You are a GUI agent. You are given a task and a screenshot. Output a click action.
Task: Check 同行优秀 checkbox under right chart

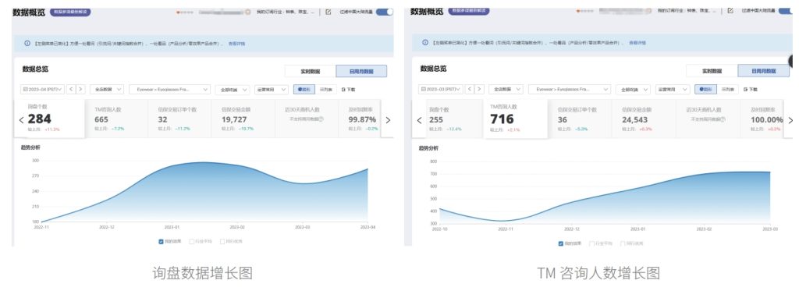(623, 243)
